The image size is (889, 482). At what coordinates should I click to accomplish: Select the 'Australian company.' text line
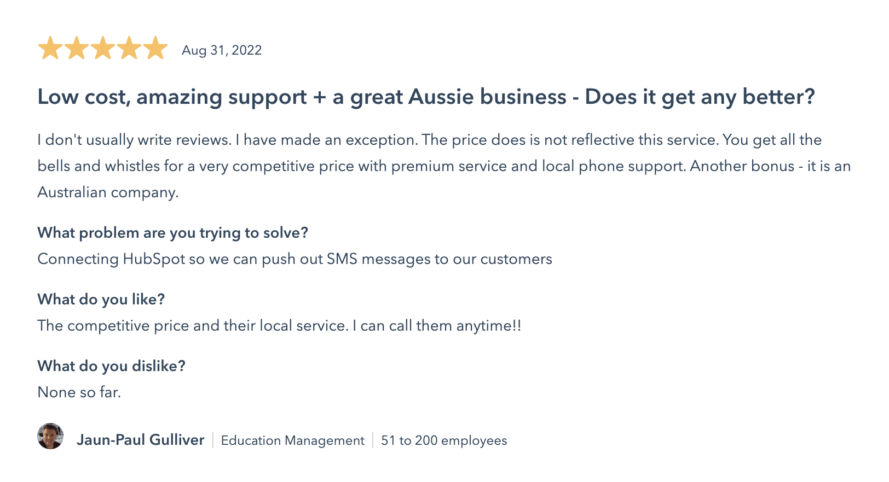[108, 192]
